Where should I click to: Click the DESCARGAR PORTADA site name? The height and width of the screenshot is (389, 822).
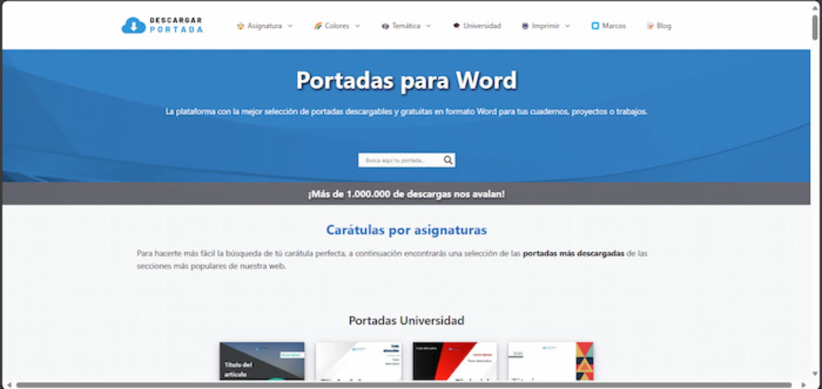coord(176,25)
